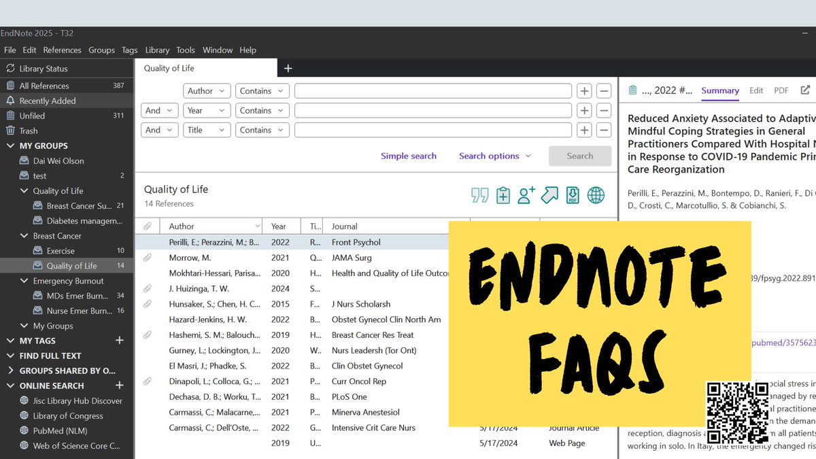Screen dimensions: 816x459
Task: Select the Unfiled references group
Action: click(67, 116)
